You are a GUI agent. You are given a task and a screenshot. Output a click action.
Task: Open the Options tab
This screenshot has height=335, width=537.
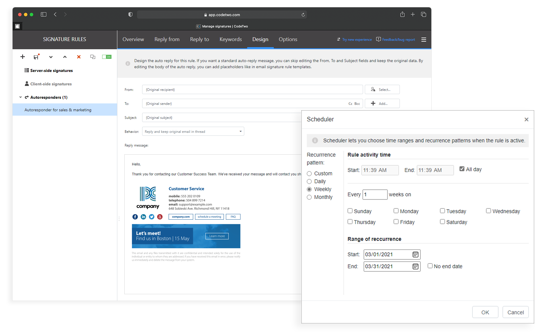(288, 39)
